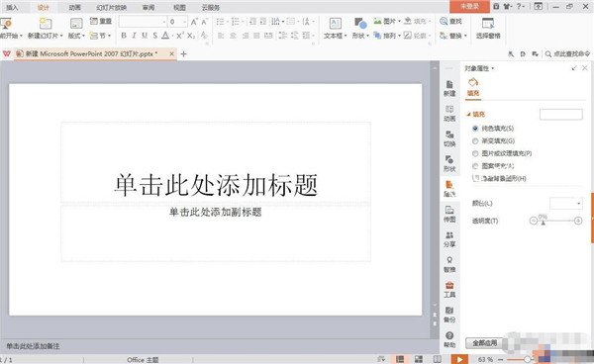Collapse the Fill (填充) section expander
The width and height of the screenshot is (594, 364).
pyautogui.click(x=469, y=114)
